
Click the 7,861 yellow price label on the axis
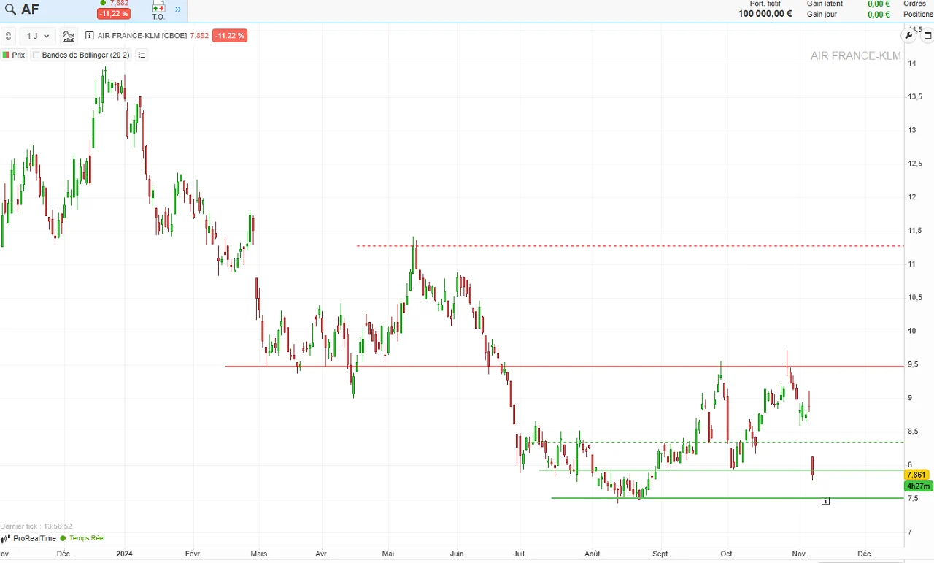coord(917,475)
